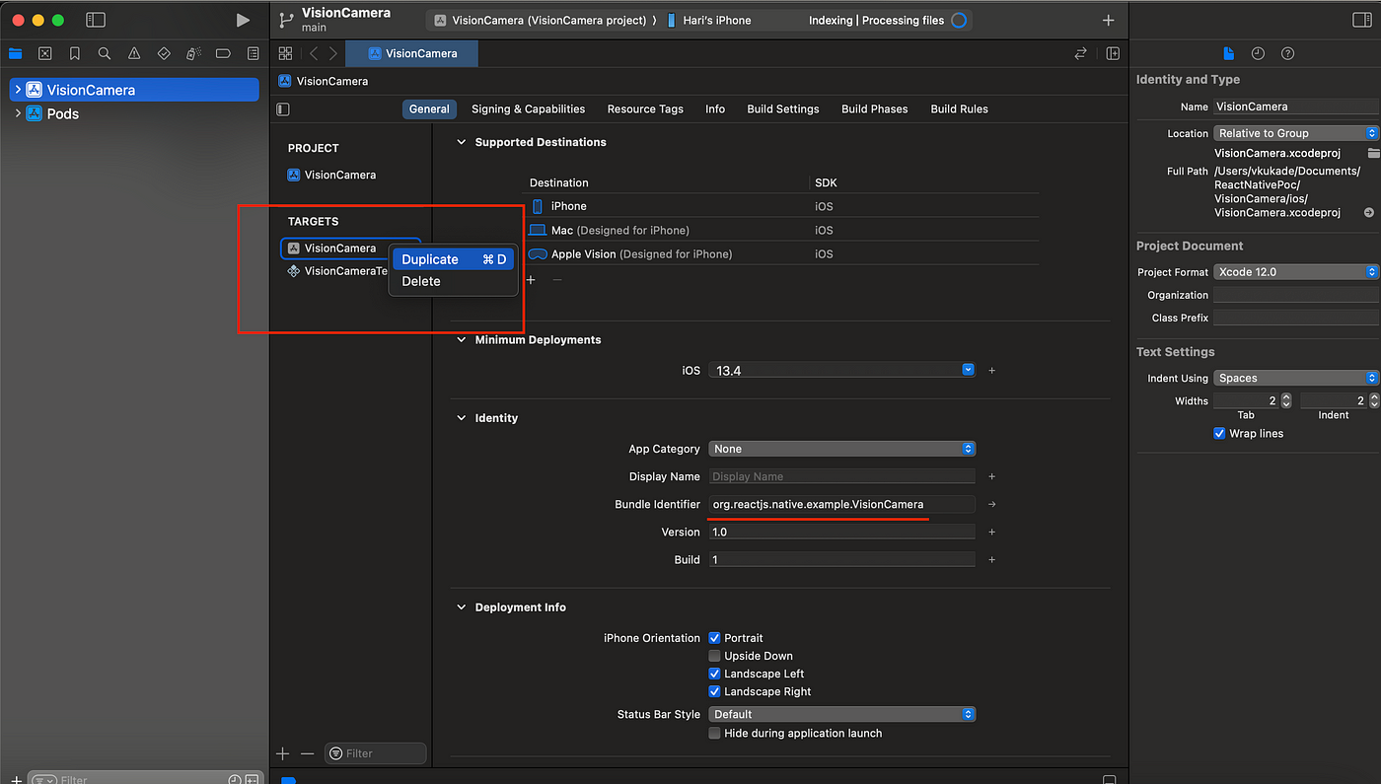Open the Info tab
Viewport: 1381px width, 784px height.
click(715, 109)
